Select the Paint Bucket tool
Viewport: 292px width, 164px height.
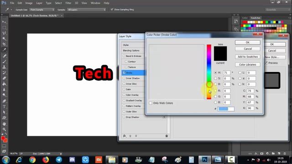click(4, 84)
